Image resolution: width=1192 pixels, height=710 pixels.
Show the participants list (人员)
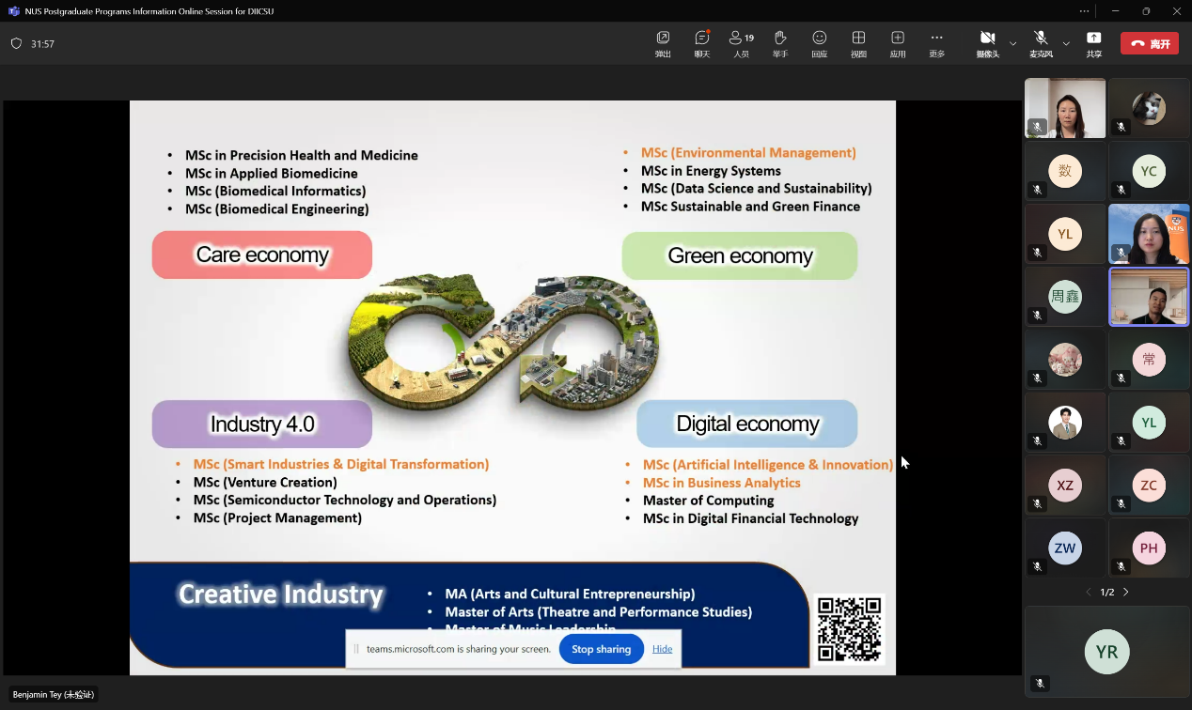741,42
